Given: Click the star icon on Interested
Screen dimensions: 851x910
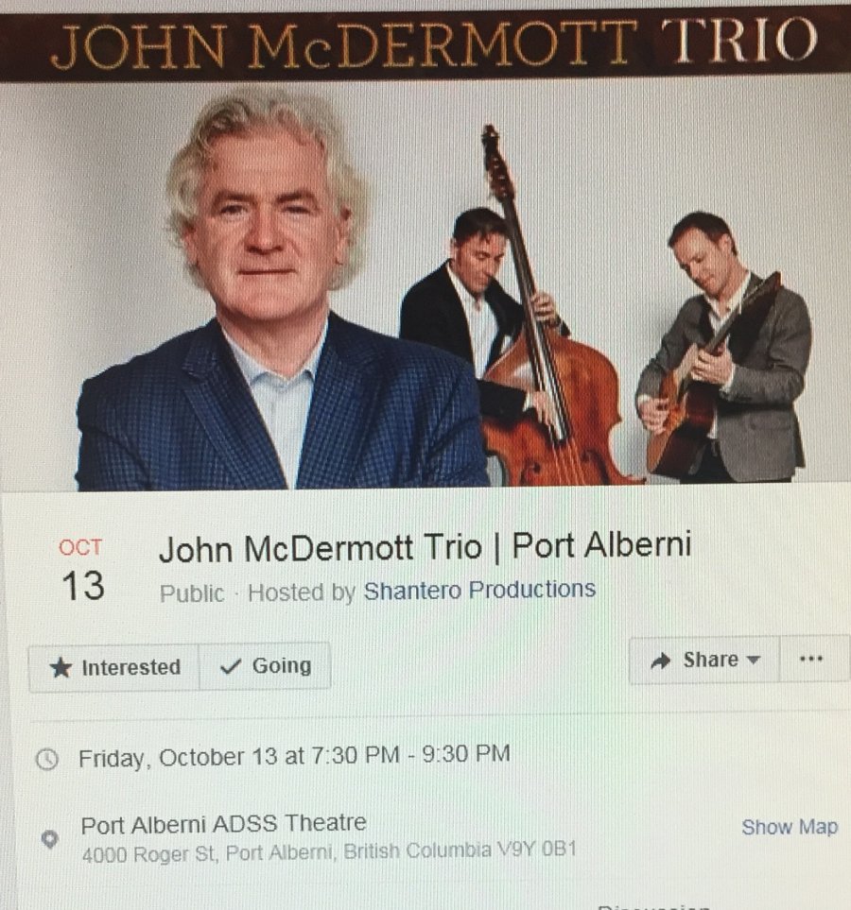Looking at the screenshot, I should pyautogui.click(x=61, y=667).
